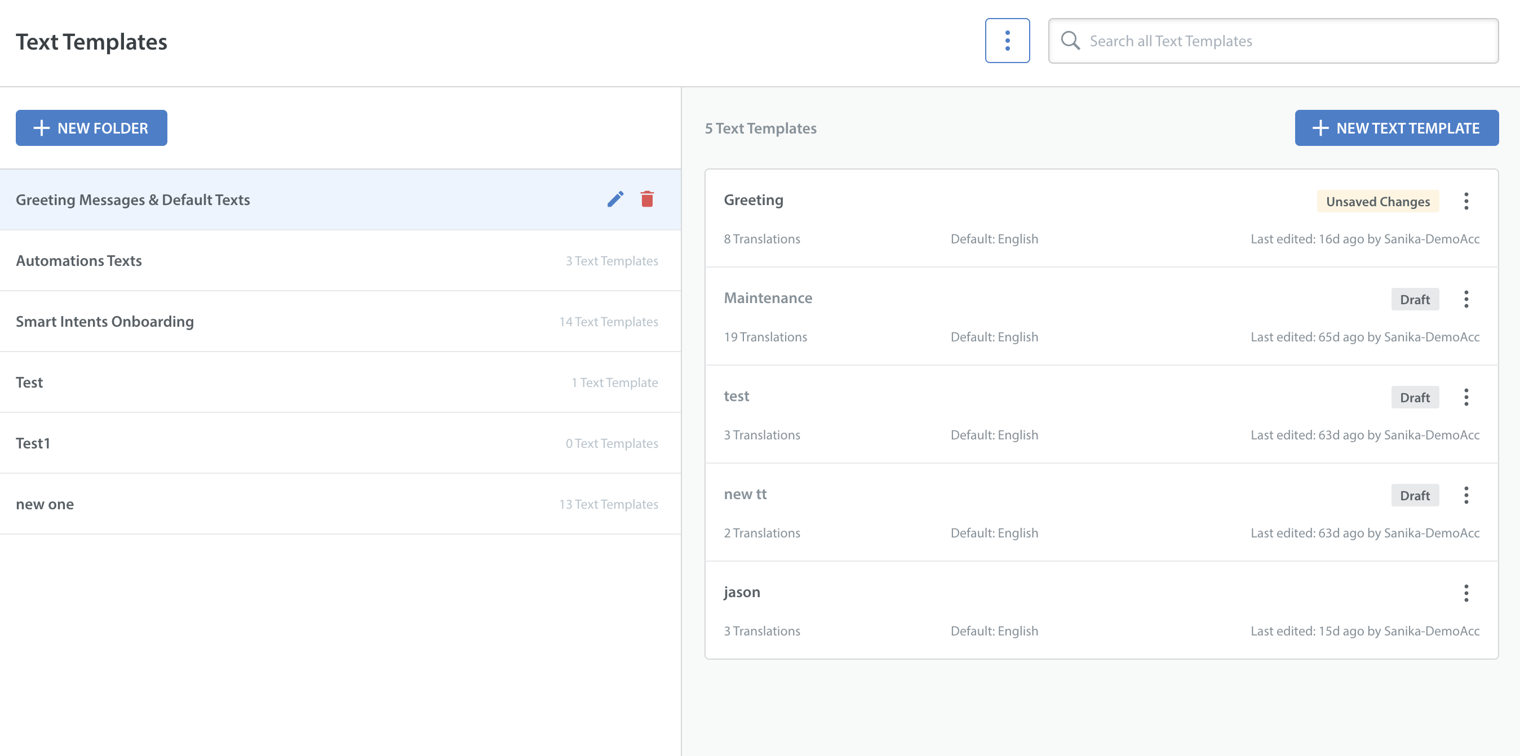
Task: Open three-dot options for the test template
Action: 1466,397
